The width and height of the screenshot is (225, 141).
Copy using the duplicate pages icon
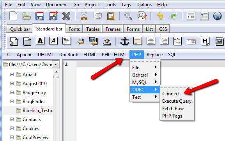click(x=97, y=16)
